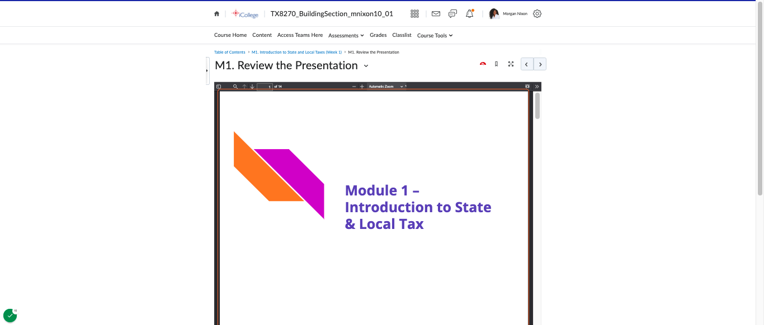Click the PDF page number field

tap(265, 87)
